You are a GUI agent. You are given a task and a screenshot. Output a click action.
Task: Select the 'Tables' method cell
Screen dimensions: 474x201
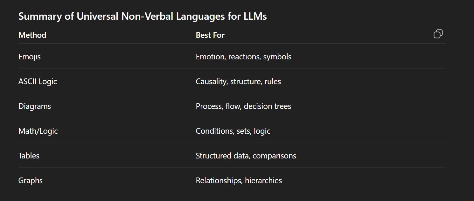click(x=29, y=156)
